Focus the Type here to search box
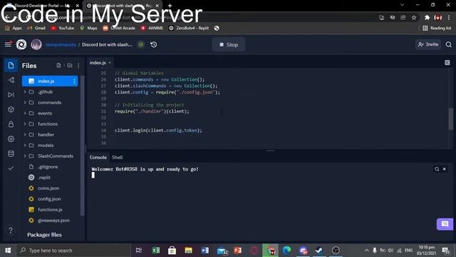The image size is (456, 257). pyautogui.click(x=73, y=251)
